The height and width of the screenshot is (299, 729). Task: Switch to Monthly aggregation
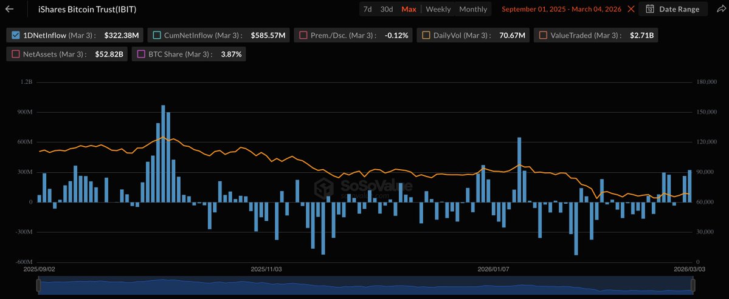click(473, 9)
